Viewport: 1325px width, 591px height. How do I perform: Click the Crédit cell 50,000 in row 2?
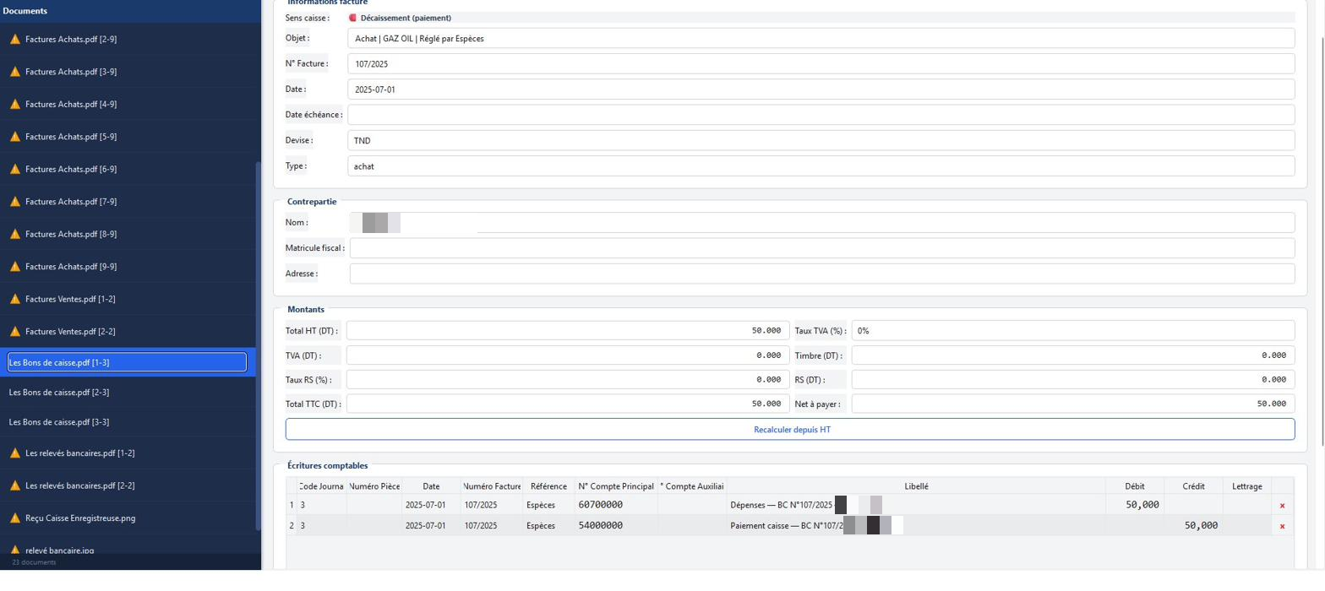point(1193,525)
